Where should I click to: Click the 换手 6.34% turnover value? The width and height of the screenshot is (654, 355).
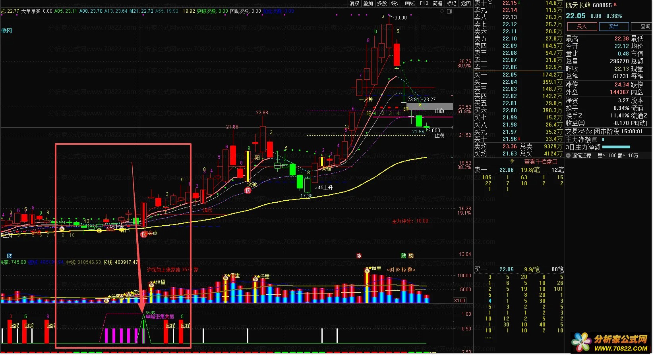(621, 108)
